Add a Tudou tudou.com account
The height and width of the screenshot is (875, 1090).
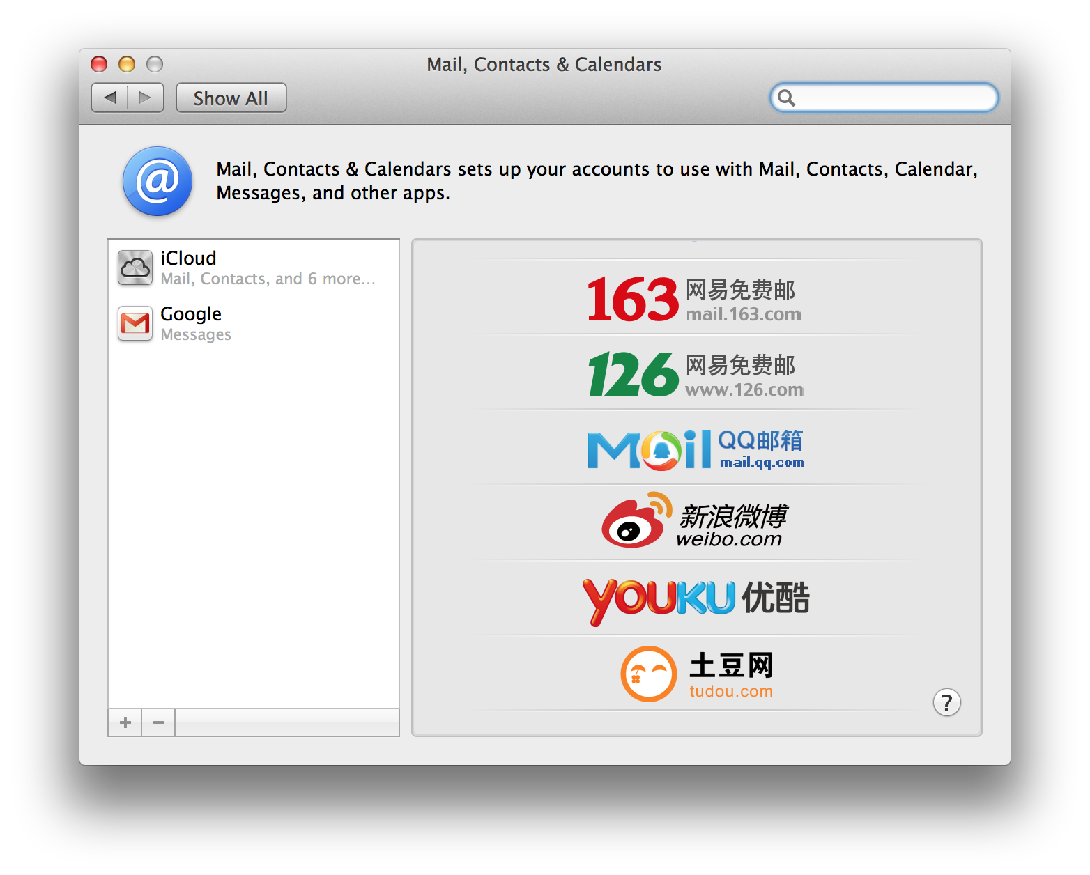pyautogui.click(x=696, y=674)
